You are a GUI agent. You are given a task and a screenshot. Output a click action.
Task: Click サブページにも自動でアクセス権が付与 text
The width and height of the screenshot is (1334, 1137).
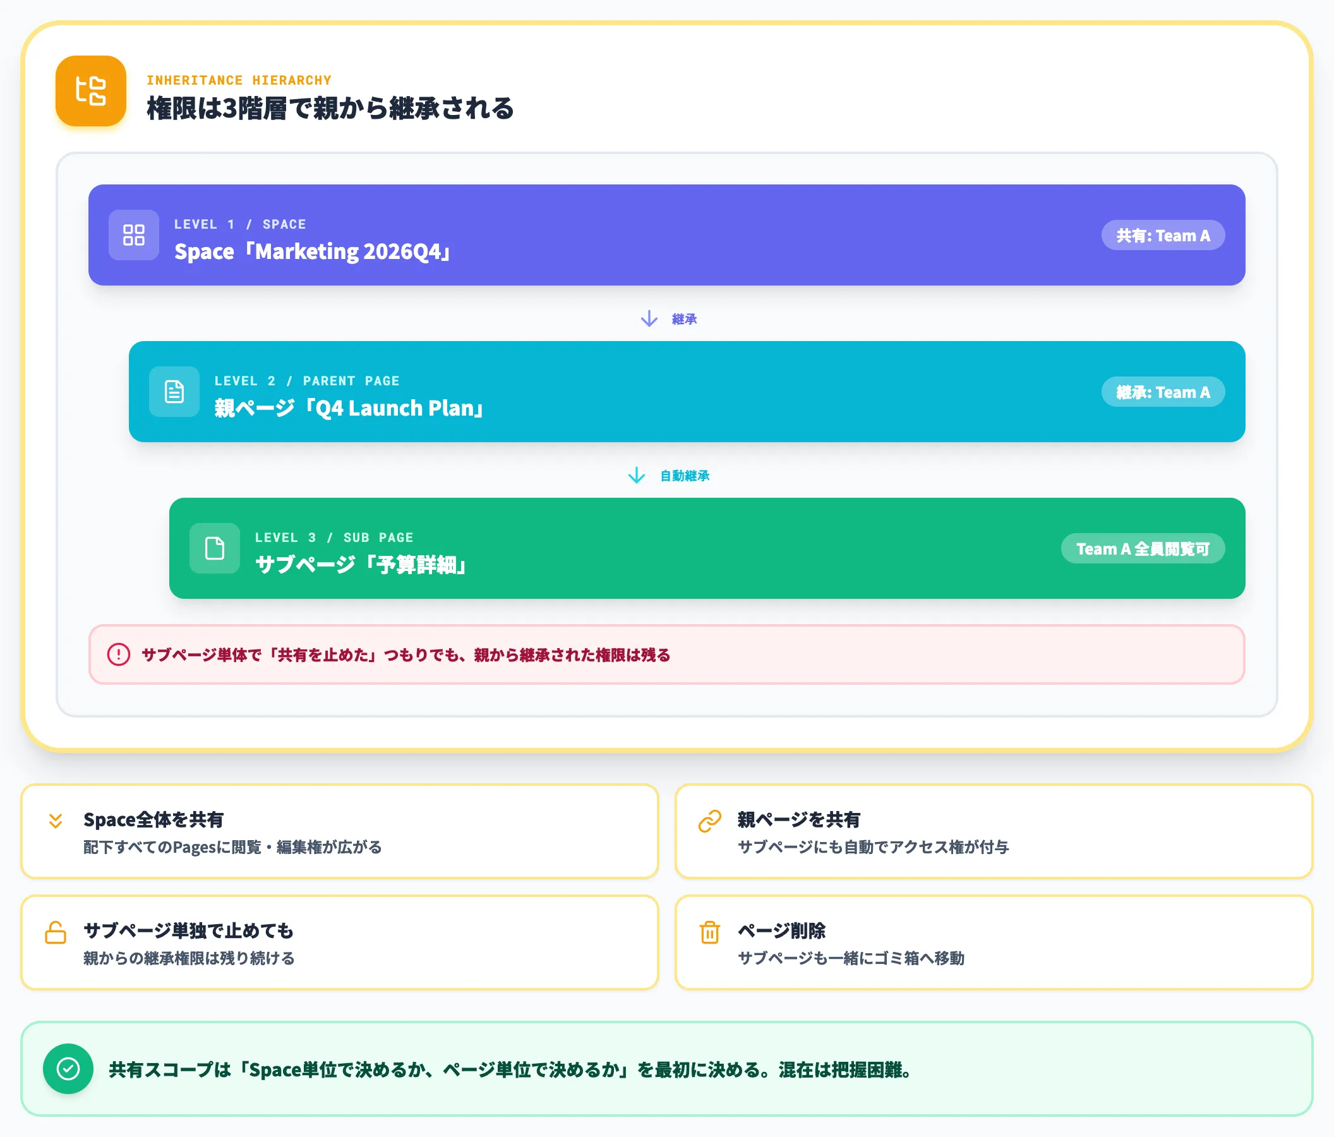[x=874, y=846]
